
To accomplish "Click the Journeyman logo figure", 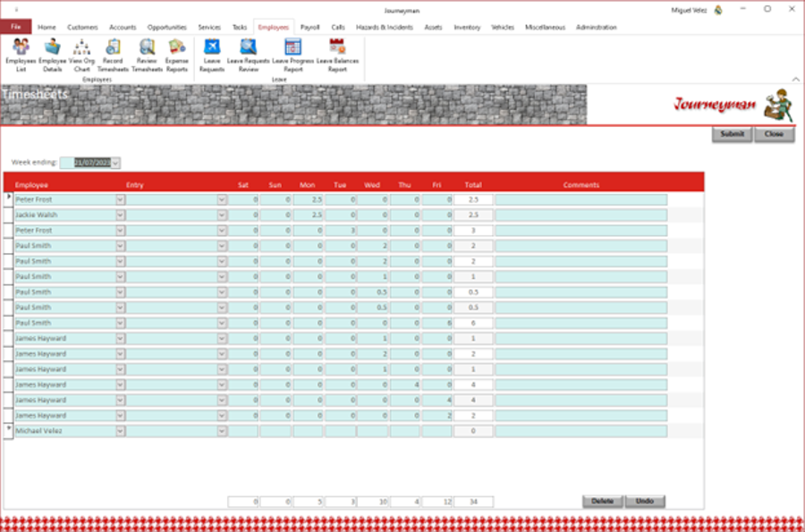I will pyautogui.click(x=778, y=106).
